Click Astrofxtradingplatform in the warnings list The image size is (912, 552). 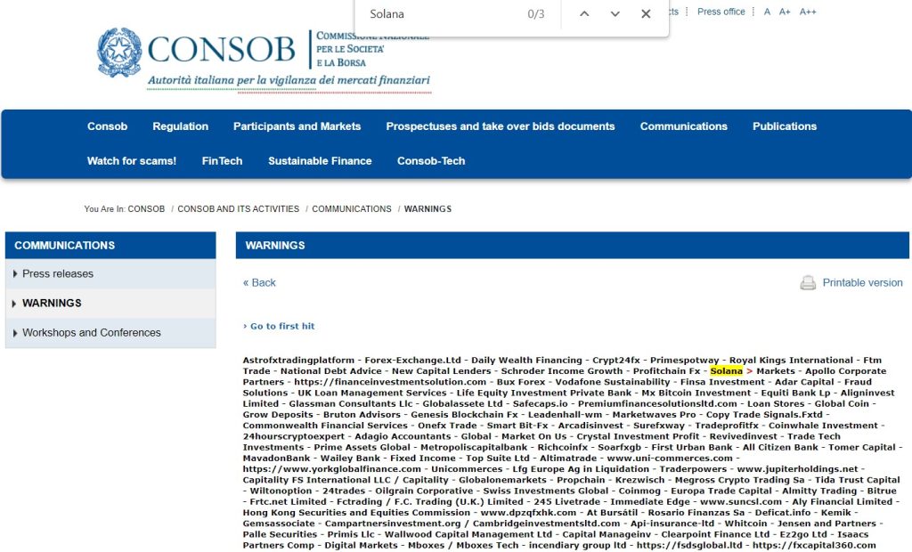point(298,360)
